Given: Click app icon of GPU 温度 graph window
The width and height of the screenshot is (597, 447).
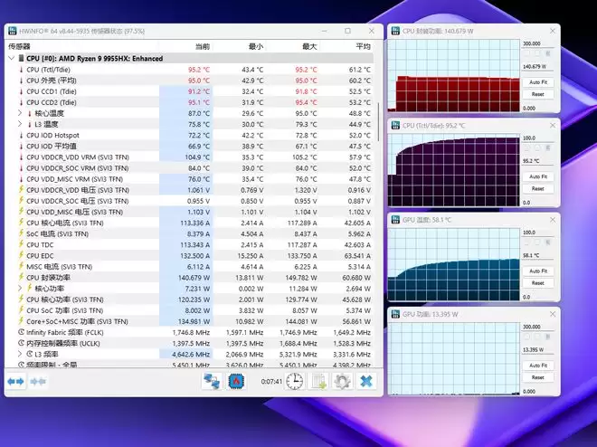Looking at the screenshot, I should click(x=395, y=220).
